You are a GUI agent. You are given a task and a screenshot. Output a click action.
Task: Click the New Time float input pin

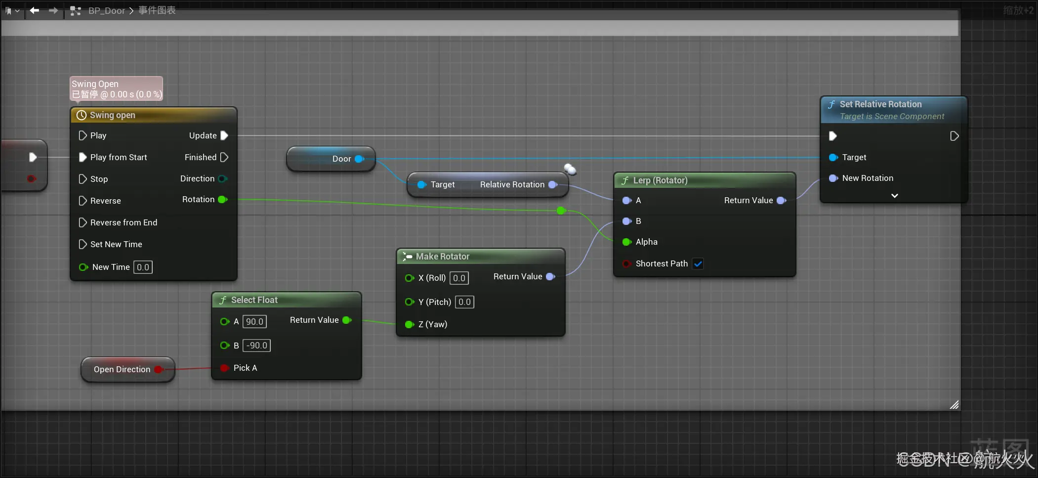pyautogui.click(x=83, y=267)
